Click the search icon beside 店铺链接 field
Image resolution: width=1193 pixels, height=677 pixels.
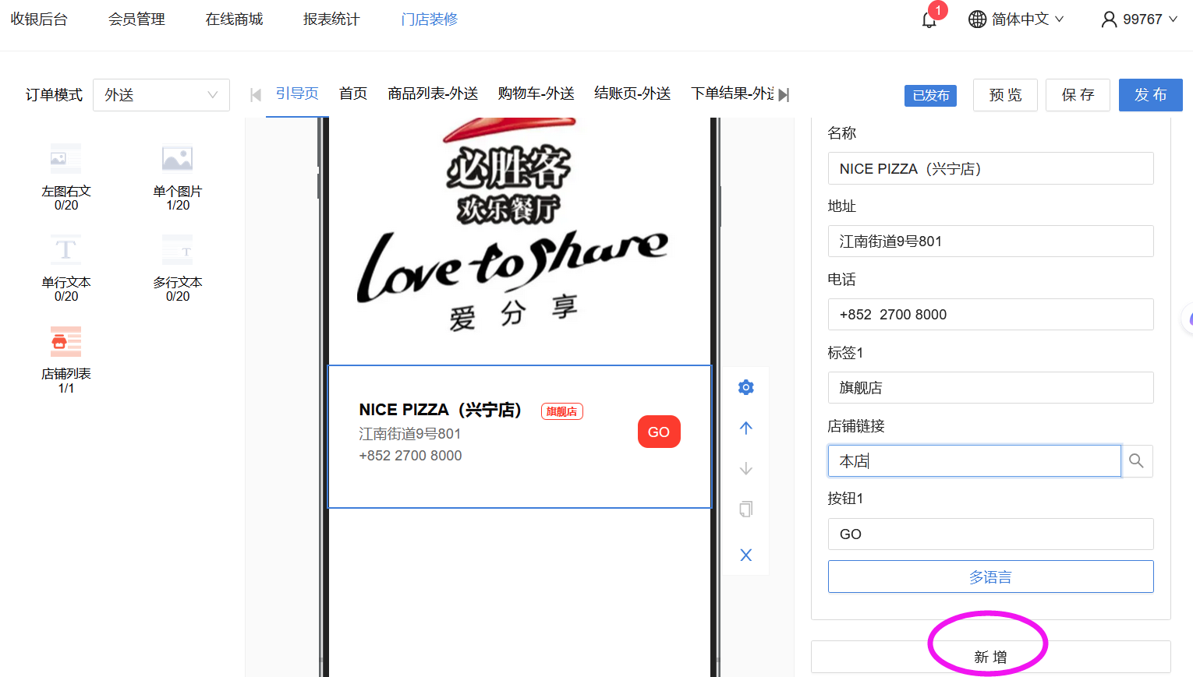click(1137, 461)
